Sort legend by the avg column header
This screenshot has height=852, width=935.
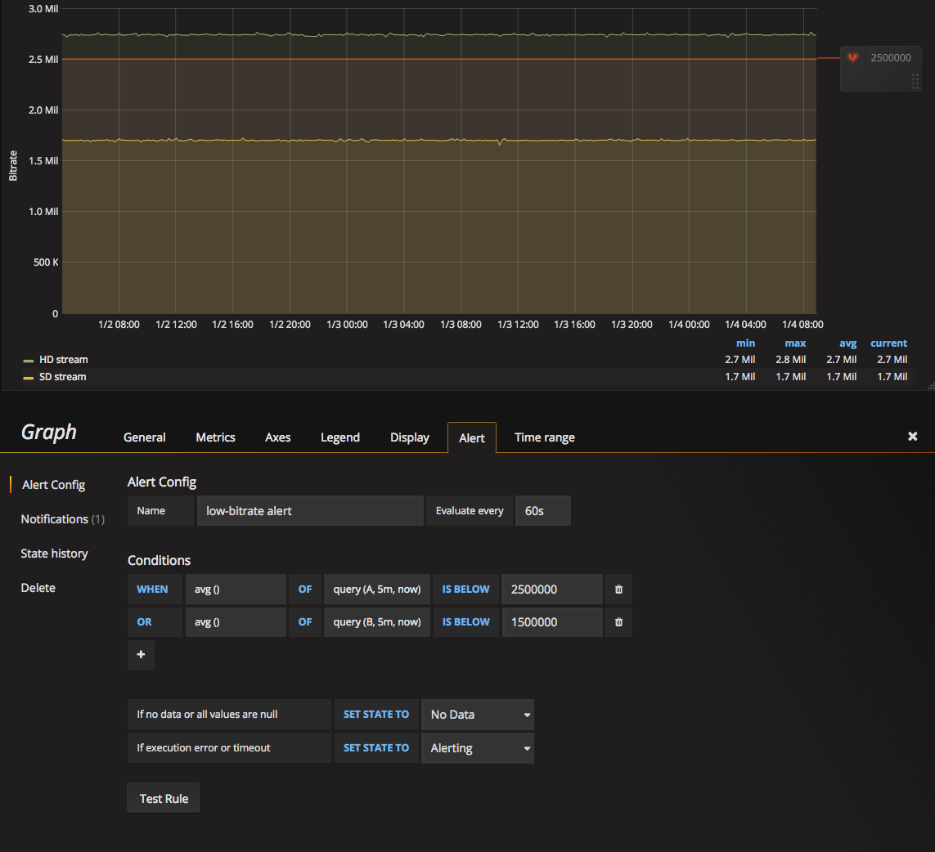(x=848, y=343)
